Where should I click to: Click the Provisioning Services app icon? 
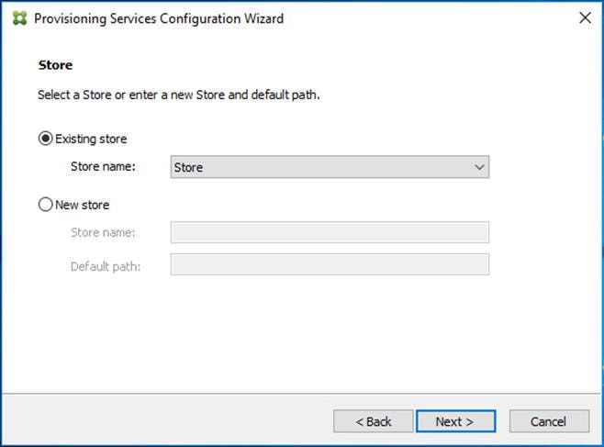tap(19, 18)
